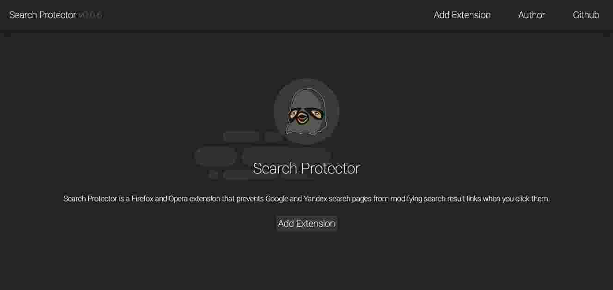
Task: Click the masked mascot logo image
Action: tap(306, 111)
